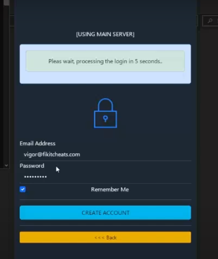
Task: Click the CREATE ACCOUNT button
Action: [105, 213]
